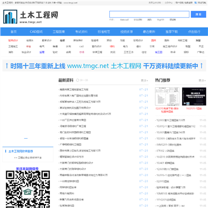Click the small icon at top-right toolbar

pos(196,3)
